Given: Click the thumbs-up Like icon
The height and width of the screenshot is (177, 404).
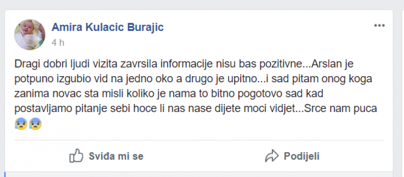Looking at the screenshot, I should click(77, 156).
